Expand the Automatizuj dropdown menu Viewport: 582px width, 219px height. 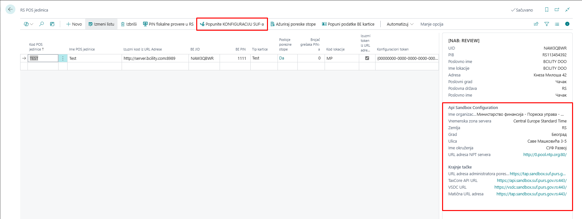pyautogui.click(x=400, y=24)
